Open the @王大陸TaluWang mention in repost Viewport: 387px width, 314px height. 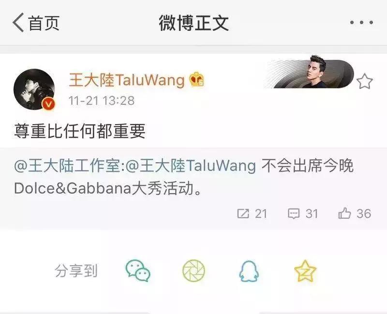191,166
